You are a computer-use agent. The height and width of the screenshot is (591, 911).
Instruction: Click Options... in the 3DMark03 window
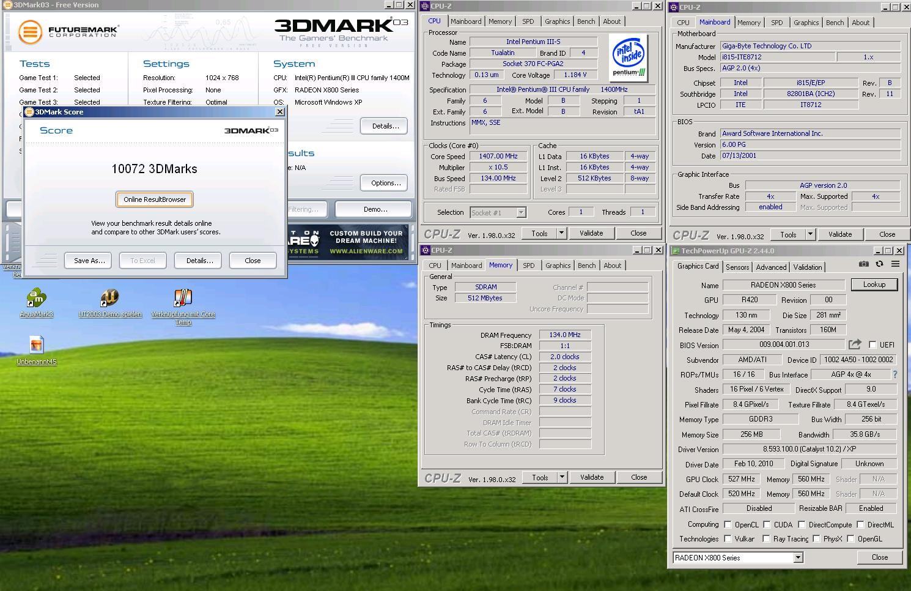click(x=385, y=183)
